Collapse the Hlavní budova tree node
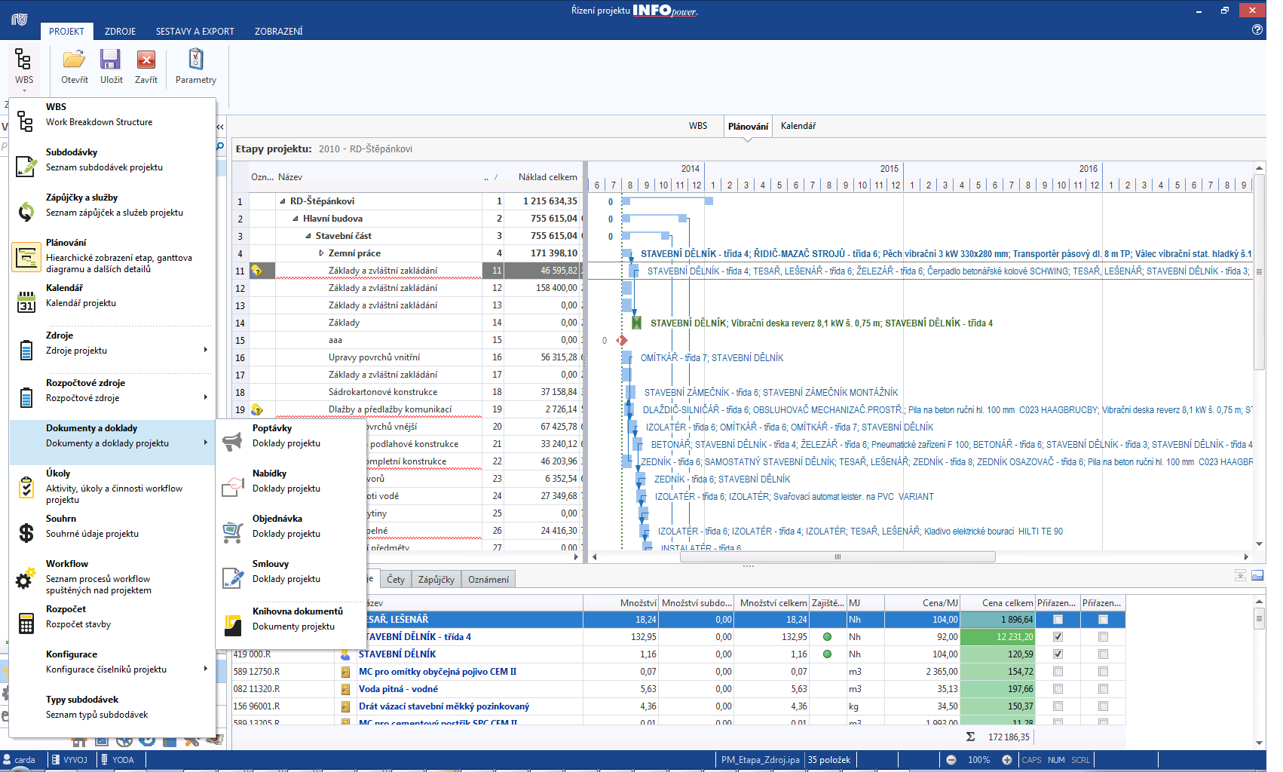The image size is (1283, 772). click(x=295, y=219)
